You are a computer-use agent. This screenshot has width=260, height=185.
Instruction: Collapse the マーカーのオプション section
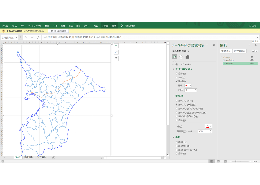point(174,69)
